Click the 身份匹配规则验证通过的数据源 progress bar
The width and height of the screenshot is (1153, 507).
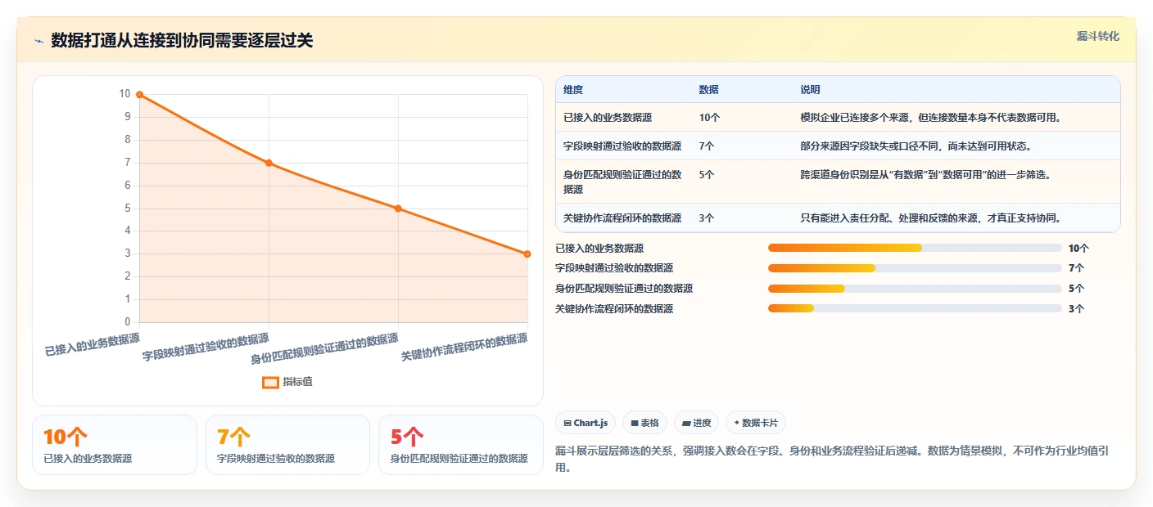point(915,289)
